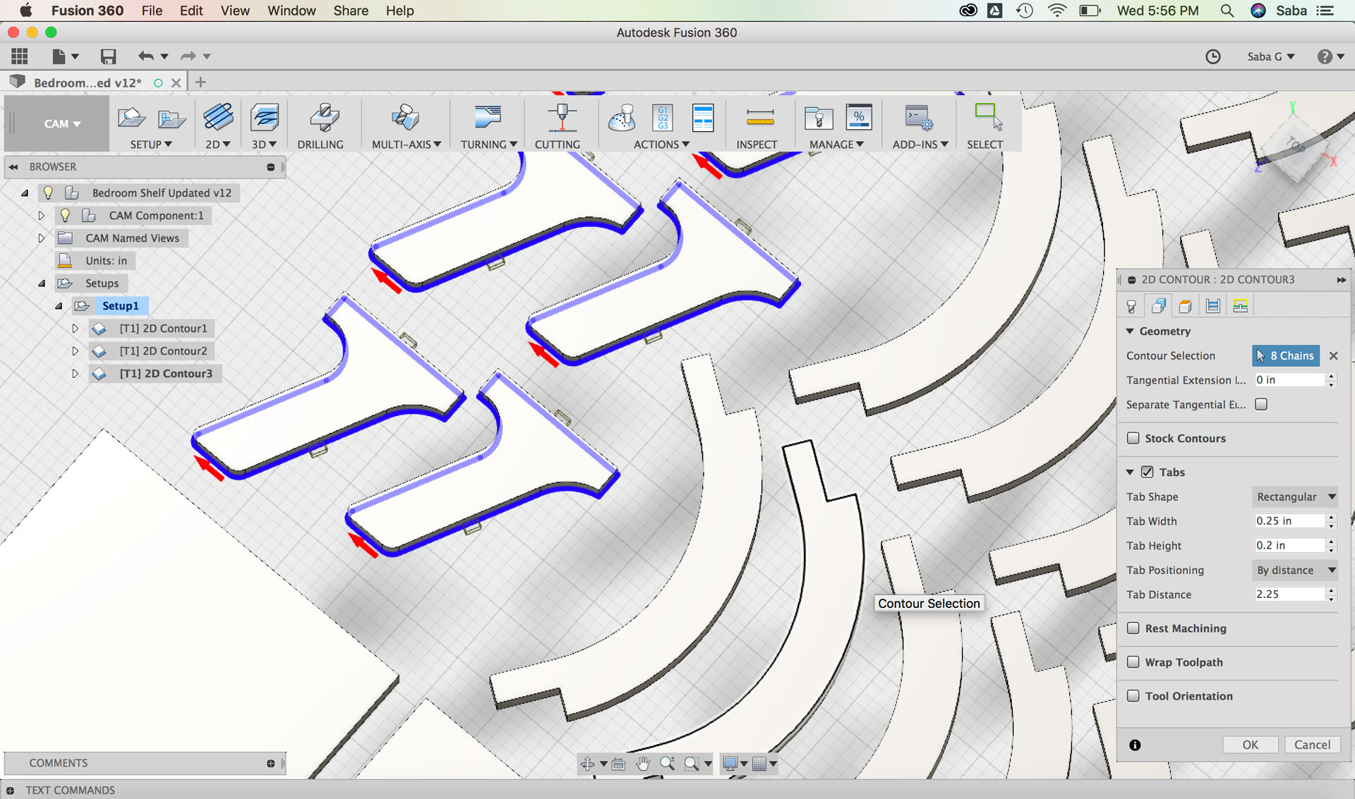Click the Cancel button

[1311, 745]
